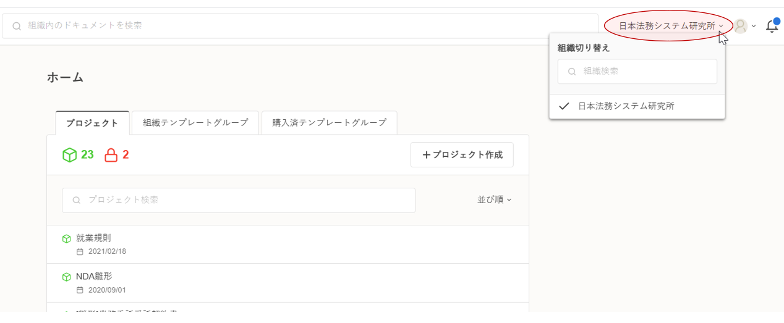Click the notification bell icon
The width and height of the screenshot is (784, 323).
pyautogui.click(x=771, y=26)
